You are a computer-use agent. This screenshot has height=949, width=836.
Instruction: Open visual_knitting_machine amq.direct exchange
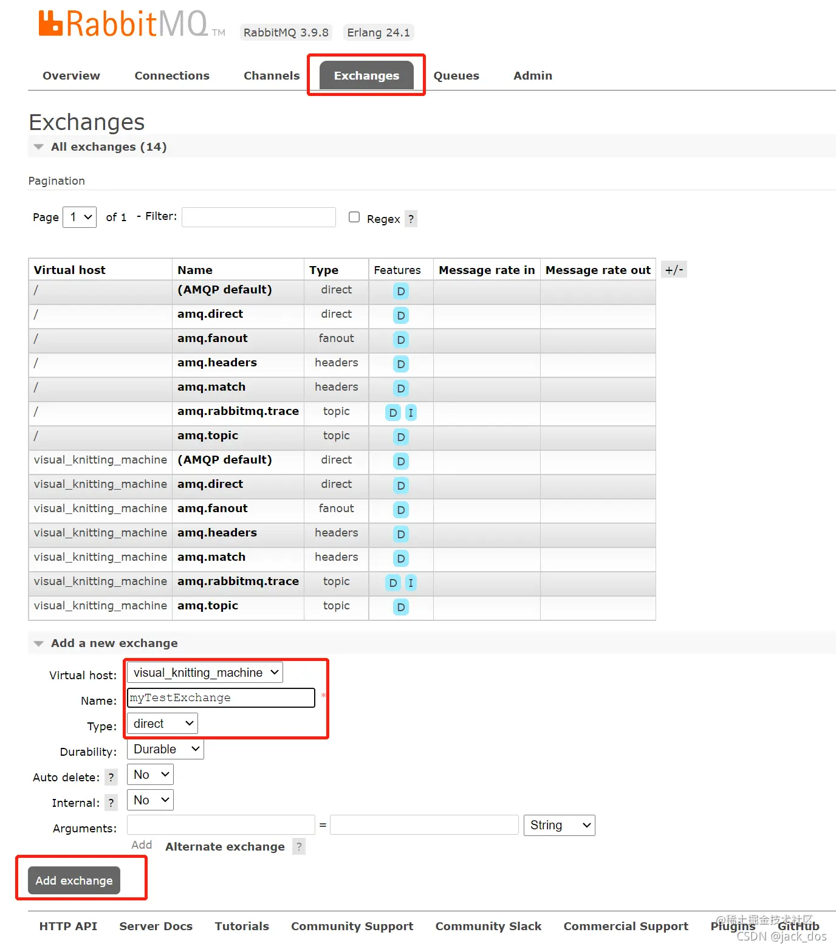(x=210, y=484)
